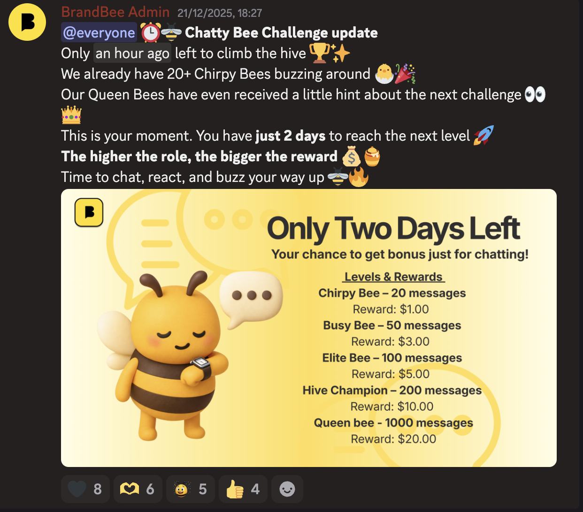
Task: Open BrandBee Admin username profile
Action: tap(115, 12)
